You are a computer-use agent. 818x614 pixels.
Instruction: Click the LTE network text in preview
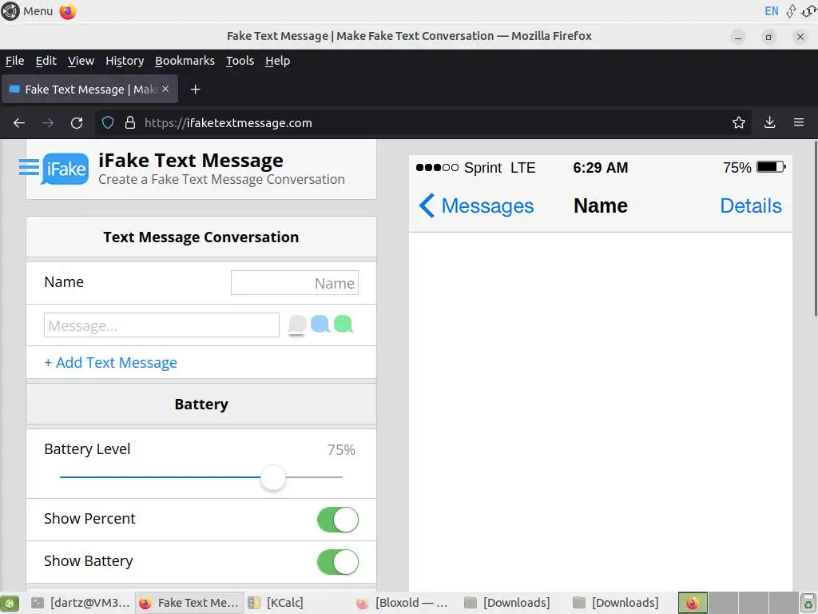(x=522, y=168)
